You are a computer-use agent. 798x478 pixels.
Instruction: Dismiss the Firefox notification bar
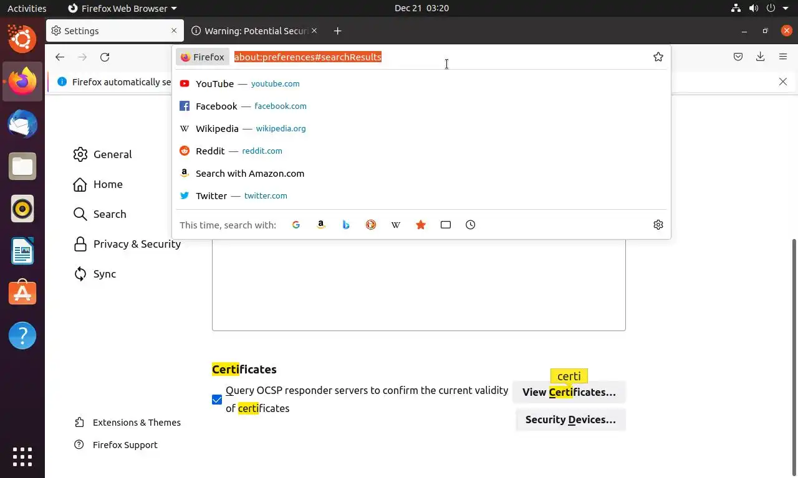[x=783, y=82]
